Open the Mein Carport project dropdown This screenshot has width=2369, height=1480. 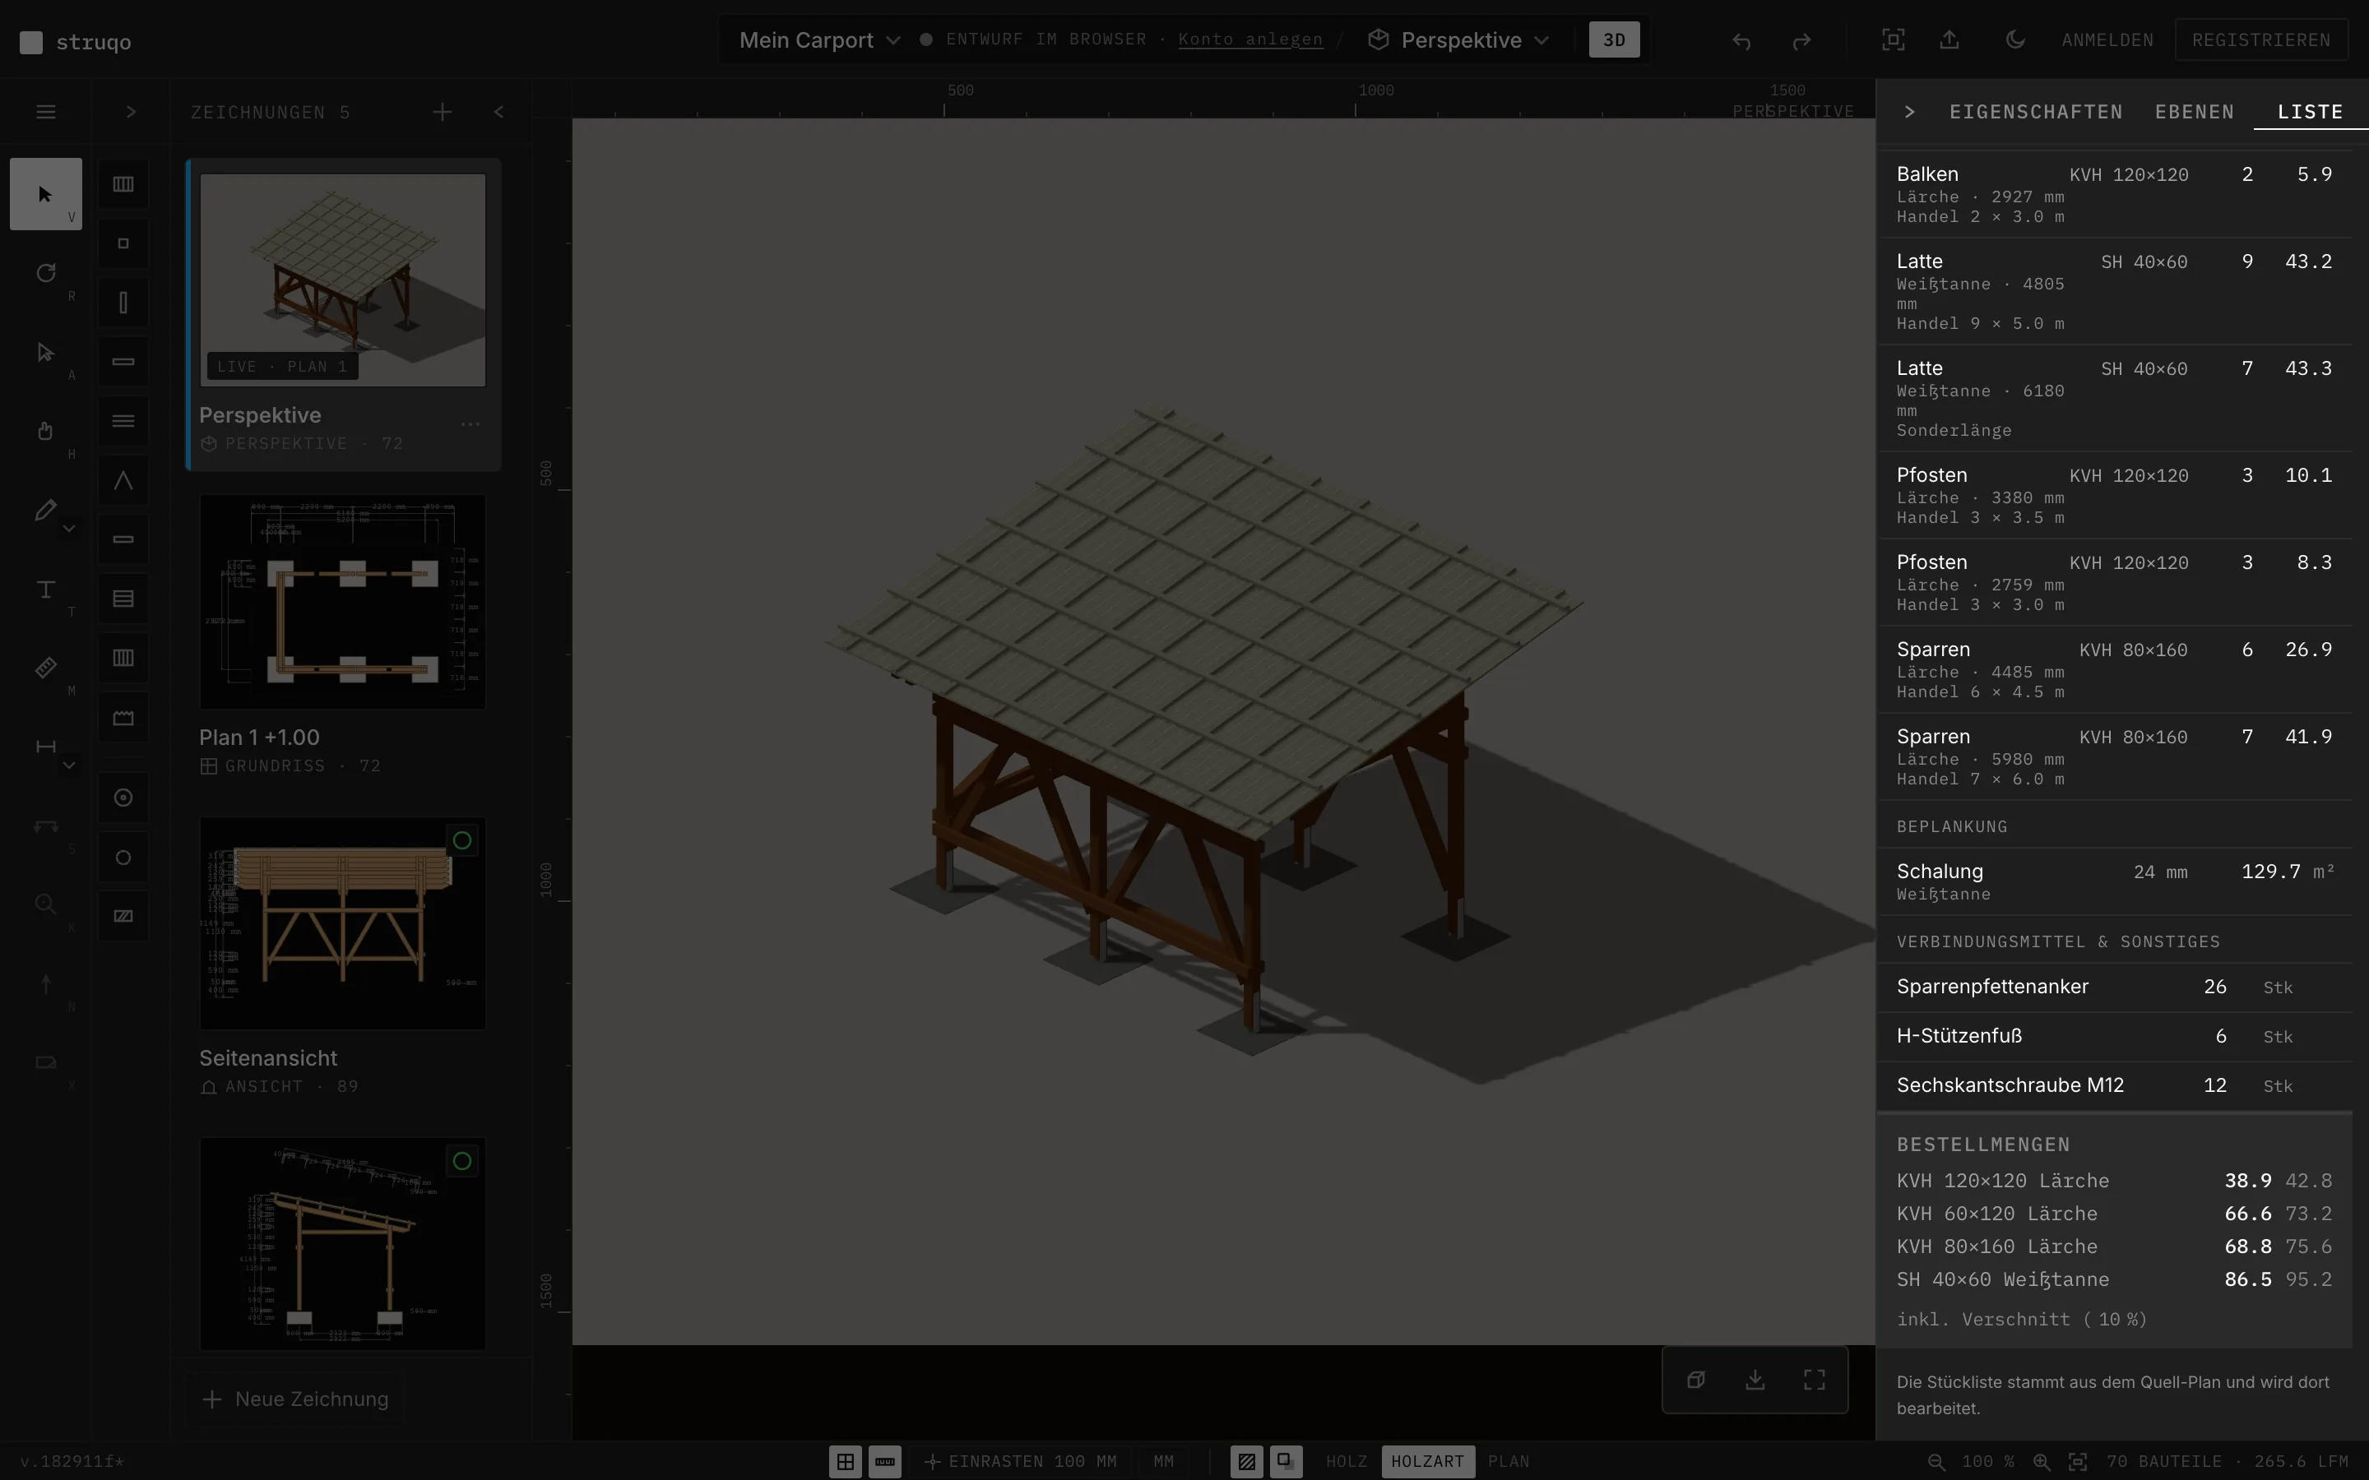click(819, 40)
